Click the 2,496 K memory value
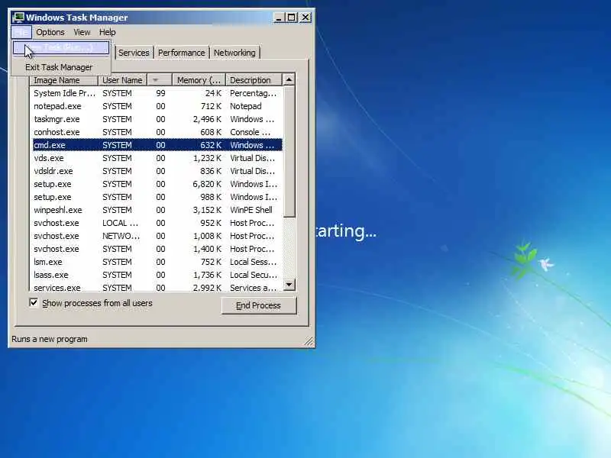This screenshot has width=611, height=458. click(x=207, y=119)
